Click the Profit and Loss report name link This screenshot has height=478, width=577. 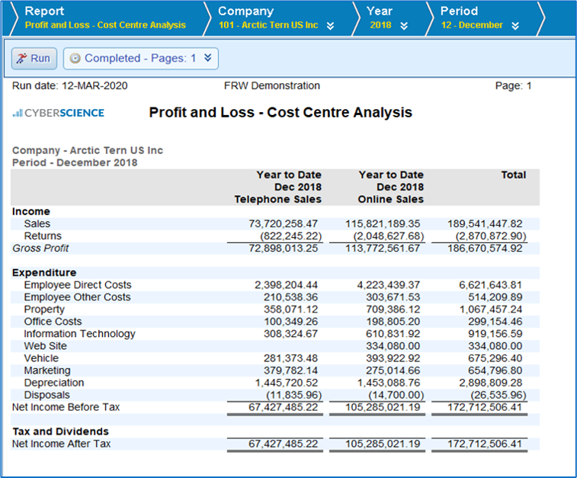tap(105, 25)
